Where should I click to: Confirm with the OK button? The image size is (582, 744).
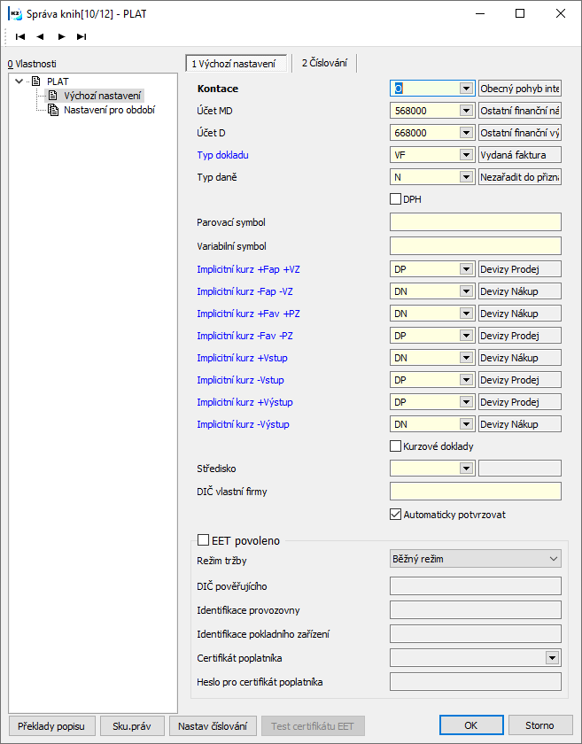click(x=471, y=725)
